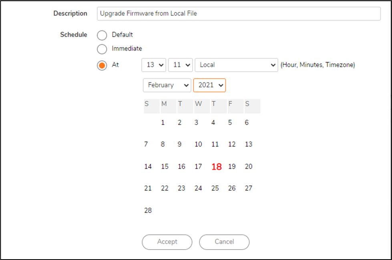392x260 pixels.
Task: Choose the Immediate schedule option
Action: tap(102, 49)
